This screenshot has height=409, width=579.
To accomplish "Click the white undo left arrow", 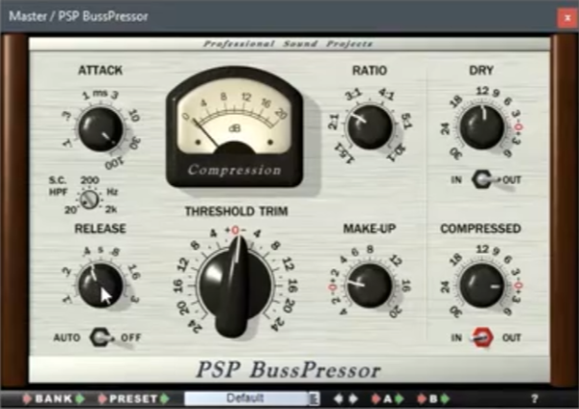I will pyautogui.click(x=338, y=398).
